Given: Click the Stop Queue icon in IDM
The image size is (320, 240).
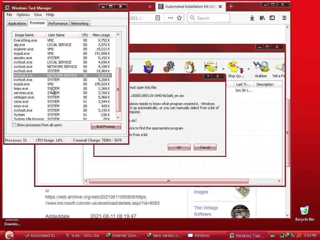Looking at the screenshot, I should [236, 67].
